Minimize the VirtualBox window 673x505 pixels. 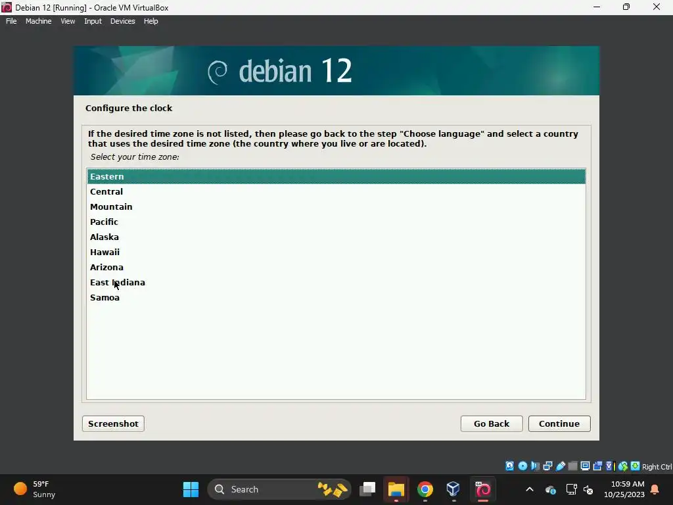(x=597, y=7)
